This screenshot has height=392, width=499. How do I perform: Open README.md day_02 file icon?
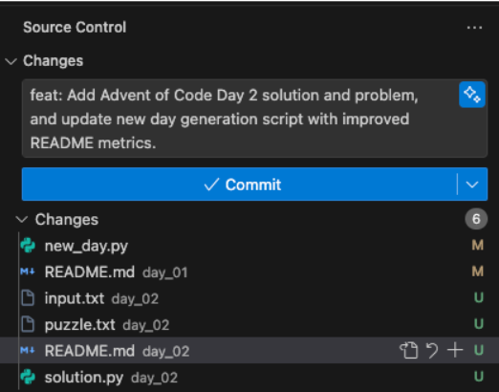409,350
